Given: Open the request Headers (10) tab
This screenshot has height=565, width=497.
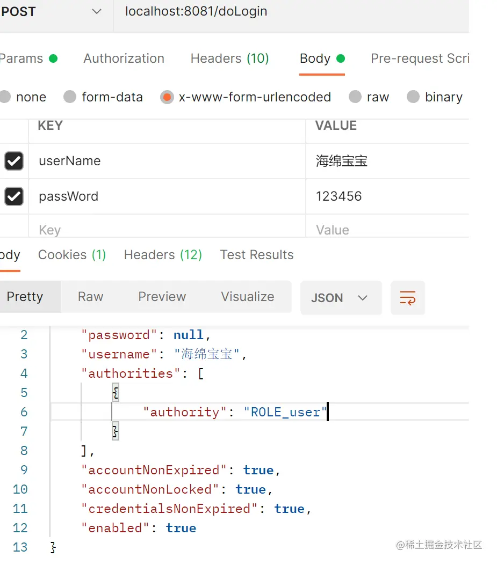Looking at the screenshot, I should (229, 58).
